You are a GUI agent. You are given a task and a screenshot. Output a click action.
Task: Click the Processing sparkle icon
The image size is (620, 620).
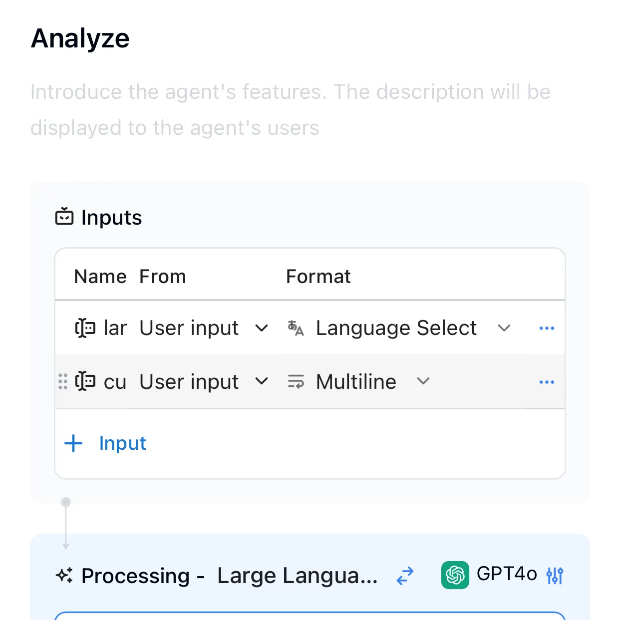pos(64,576)
